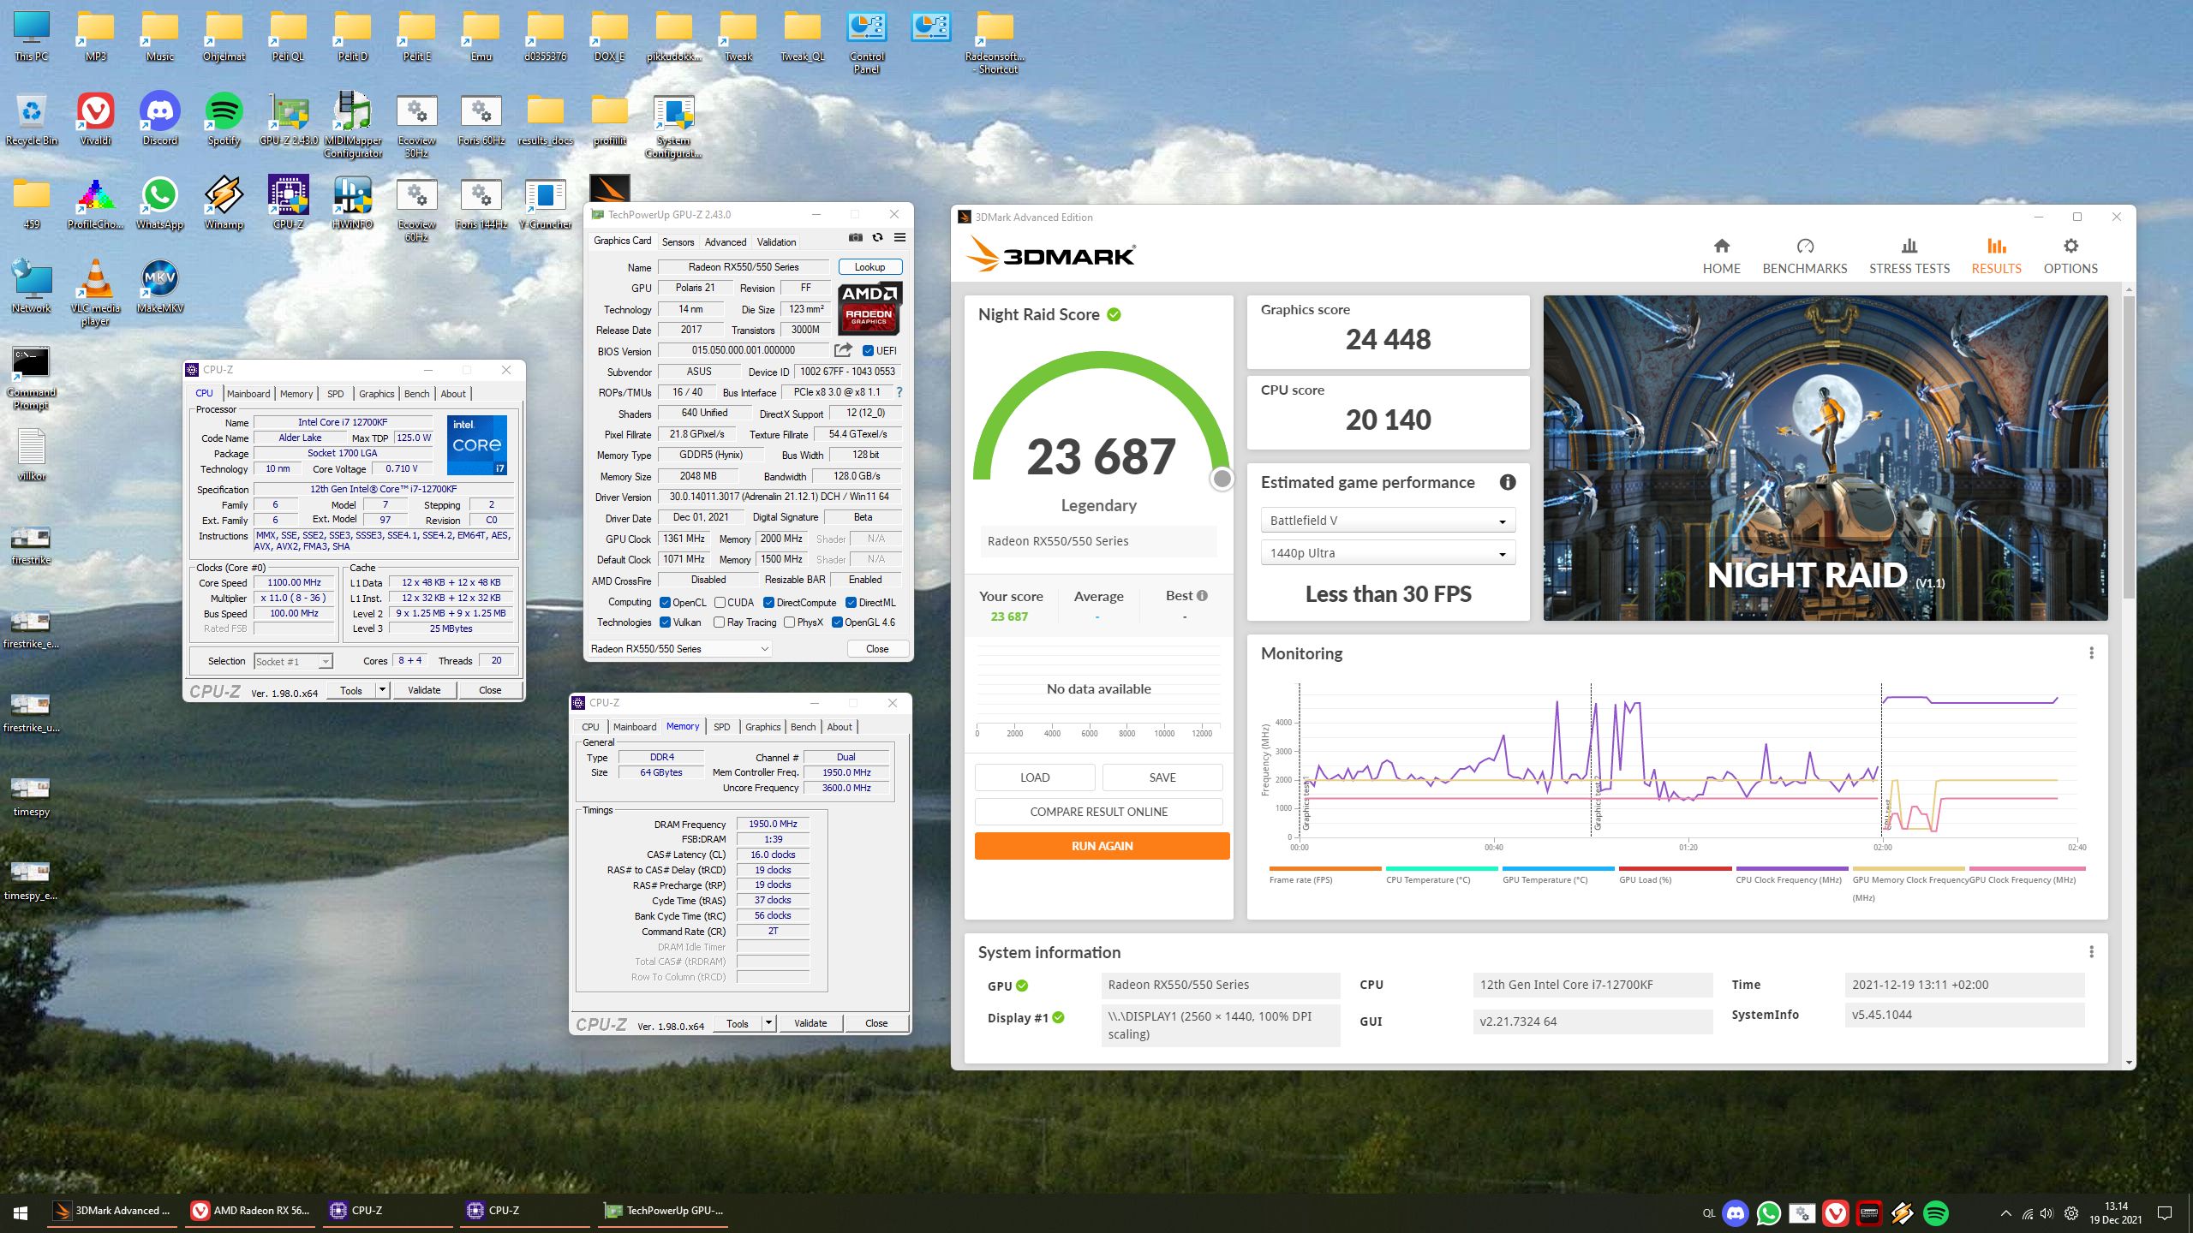Toggle PhysX checkbox in GPU-Z

coord(790,622)
